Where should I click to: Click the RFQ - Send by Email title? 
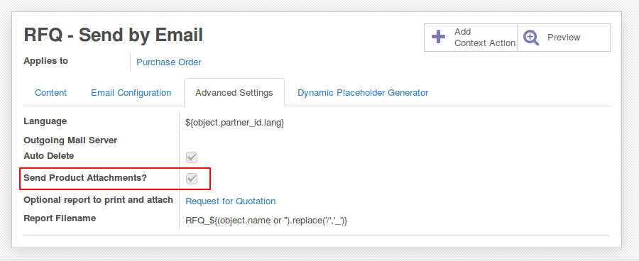click(114, 35)
